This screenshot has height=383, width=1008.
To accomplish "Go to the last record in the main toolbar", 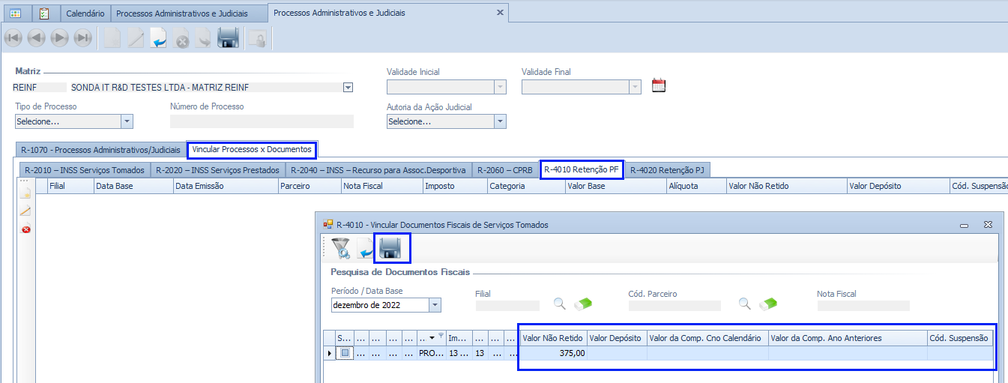I will coord(83,38).
